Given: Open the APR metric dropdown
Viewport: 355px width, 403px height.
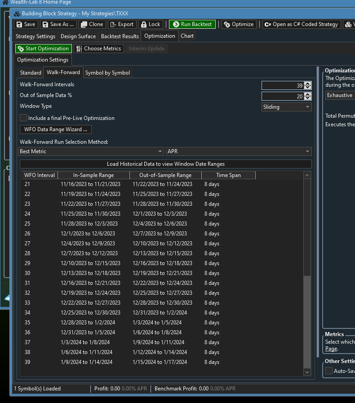Looking at the screenshot, I should pyautogui.click(x=238, y=151).
